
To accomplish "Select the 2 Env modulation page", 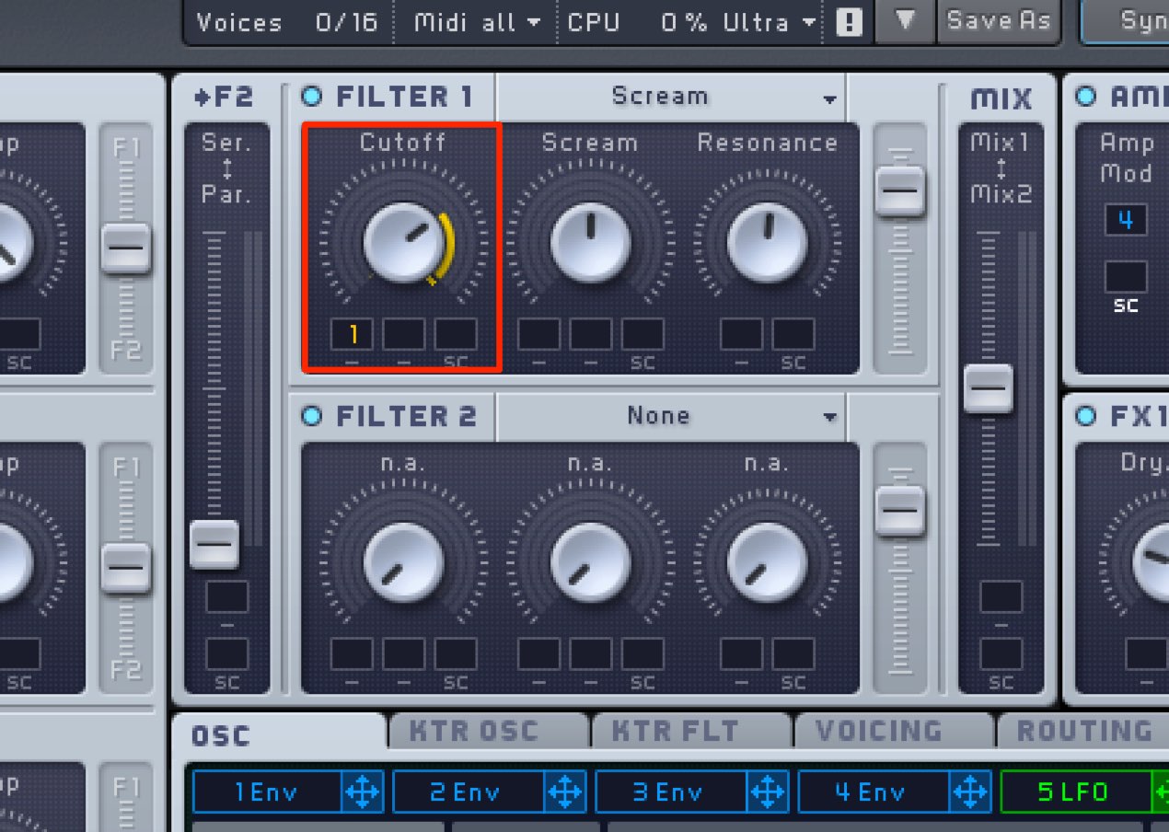I will [x=469, y=792].
